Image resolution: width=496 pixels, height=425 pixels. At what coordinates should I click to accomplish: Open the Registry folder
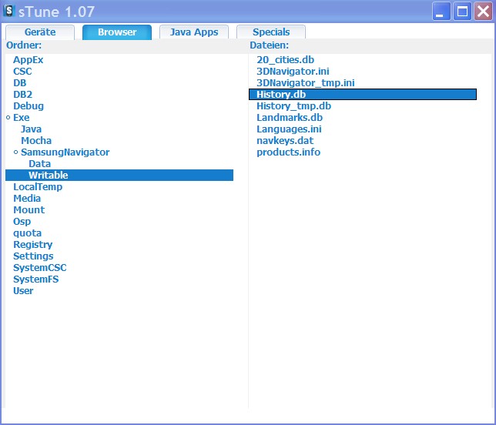coord(32,245)
